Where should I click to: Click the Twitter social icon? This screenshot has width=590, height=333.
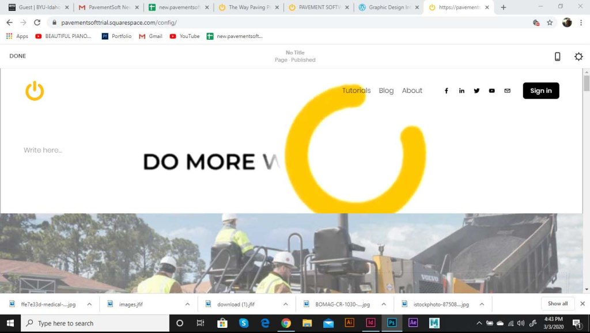click(x=476, y=90)
